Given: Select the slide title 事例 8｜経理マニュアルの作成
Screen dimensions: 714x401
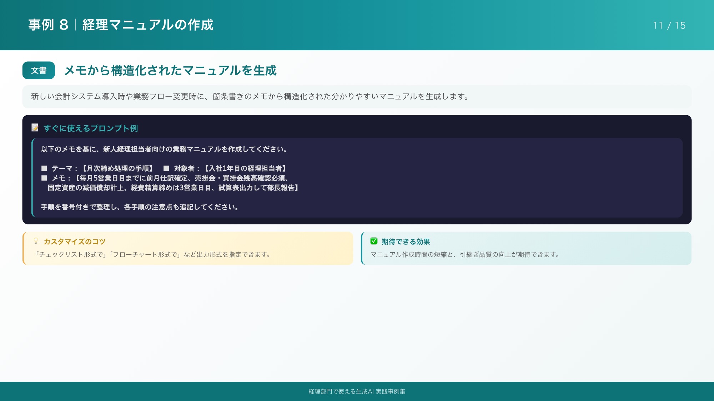Looking at the screenshot, I should [121, 25].
